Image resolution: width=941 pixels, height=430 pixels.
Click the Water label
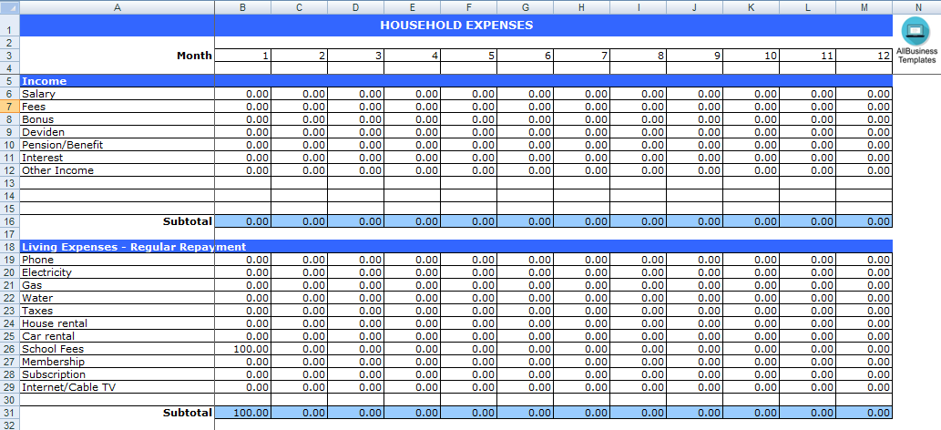click(x=37, y=298)
